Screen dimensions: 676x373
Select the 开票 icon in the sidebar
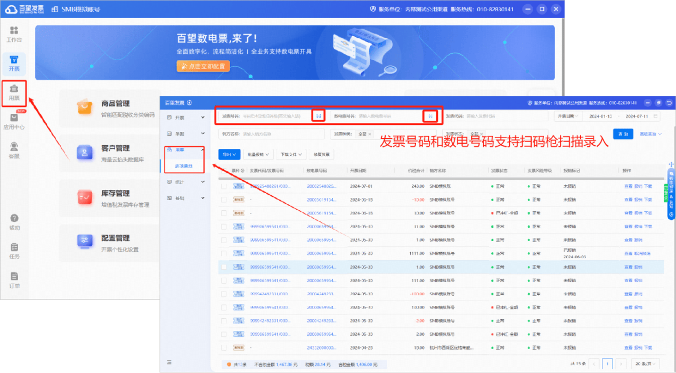(x=13, y=60)
